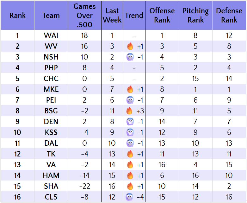Click the cold face icon in KSS row
247x203 pixels.
pyautogui.click(x=130, y=133)
